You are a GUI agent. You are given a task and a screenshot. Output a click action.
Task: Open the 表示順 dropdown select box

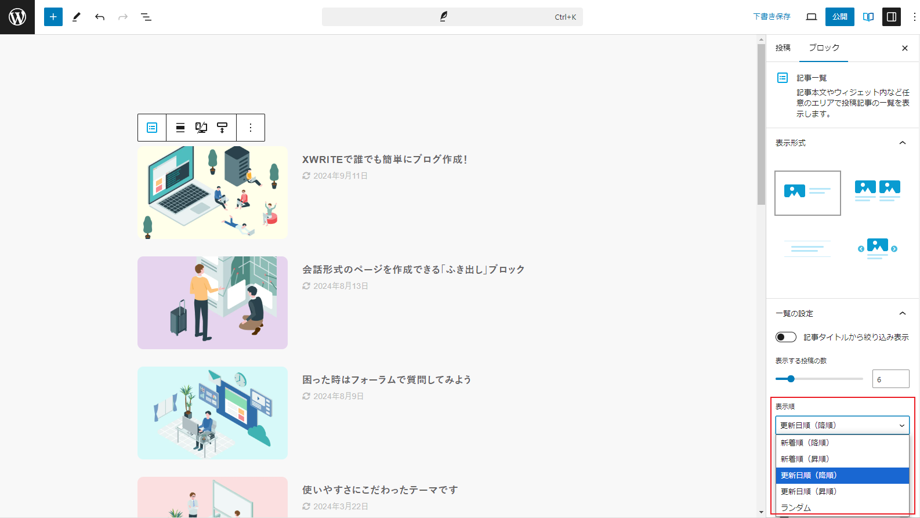[x=842, y=425]
